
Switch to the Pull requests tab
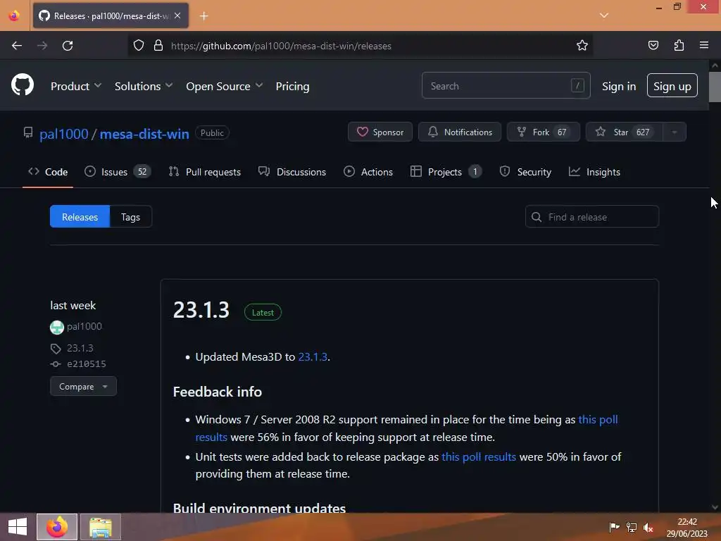(205, 172)
